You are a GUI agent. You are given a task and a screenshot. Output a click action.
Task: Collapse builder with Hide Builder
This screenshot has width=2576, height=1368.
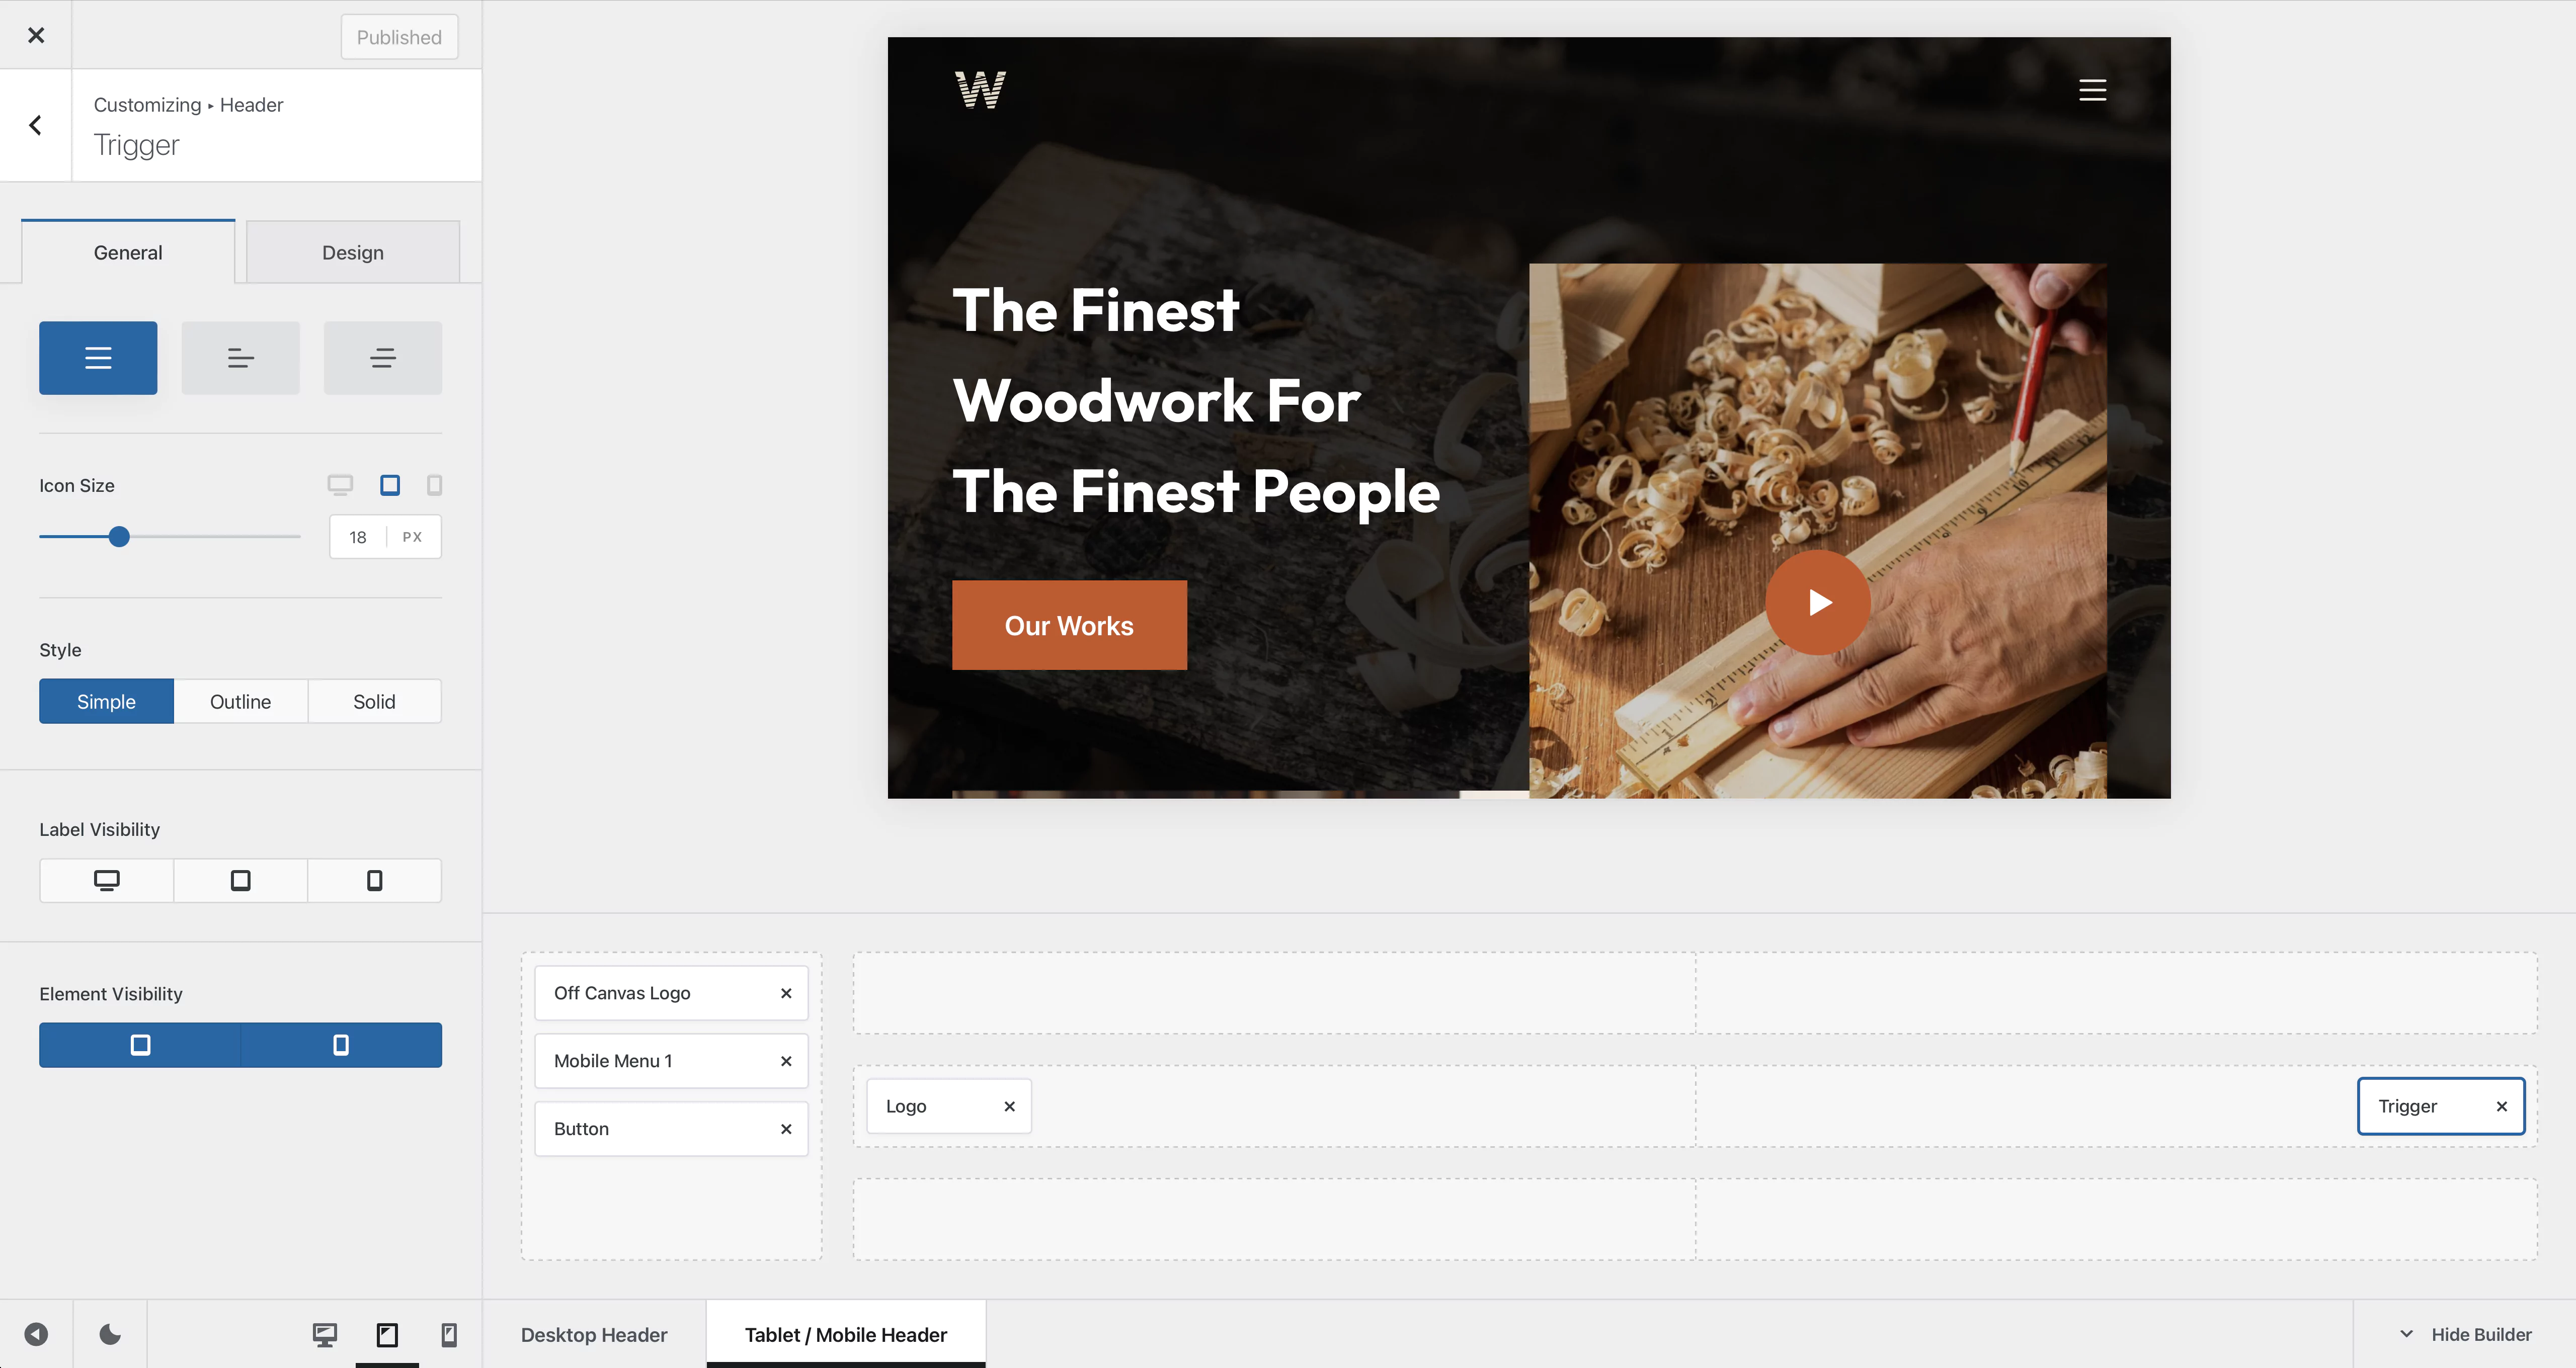coord(2465,1334)
